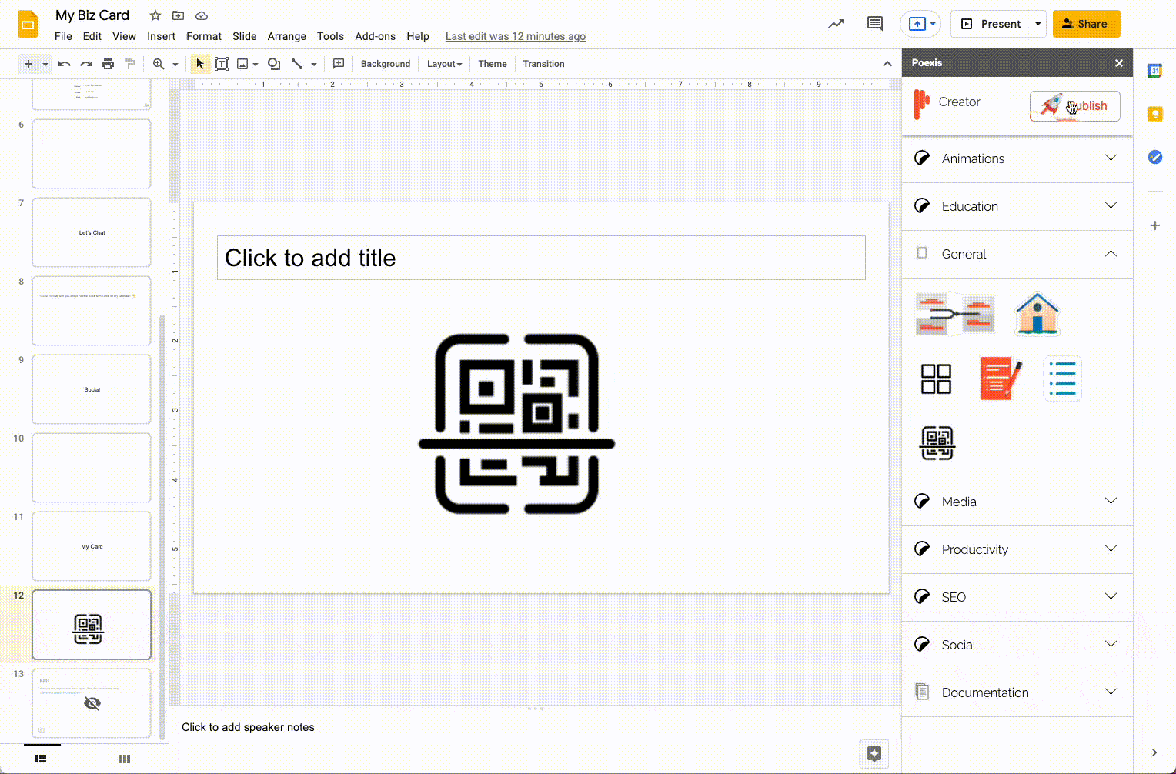Viewport: 1176px width, 774px height.
Task: Open Google Keep side panel
Action: tap(1154, 114)
